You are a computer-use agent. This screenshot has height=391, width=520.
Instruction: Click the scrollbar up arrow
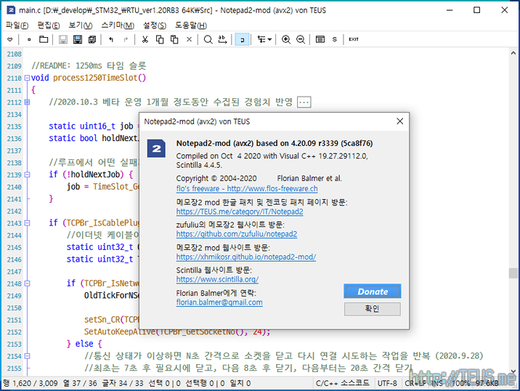(x=513, y=53)
